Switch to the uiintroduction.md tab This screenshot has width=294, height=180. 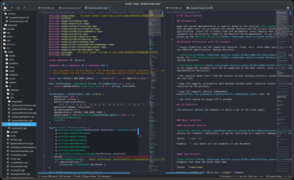[71, 7]
